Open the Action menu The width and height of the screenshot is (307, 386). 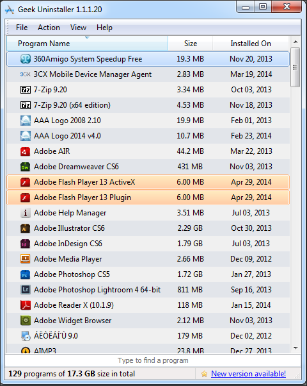click(x=49, y=28)
